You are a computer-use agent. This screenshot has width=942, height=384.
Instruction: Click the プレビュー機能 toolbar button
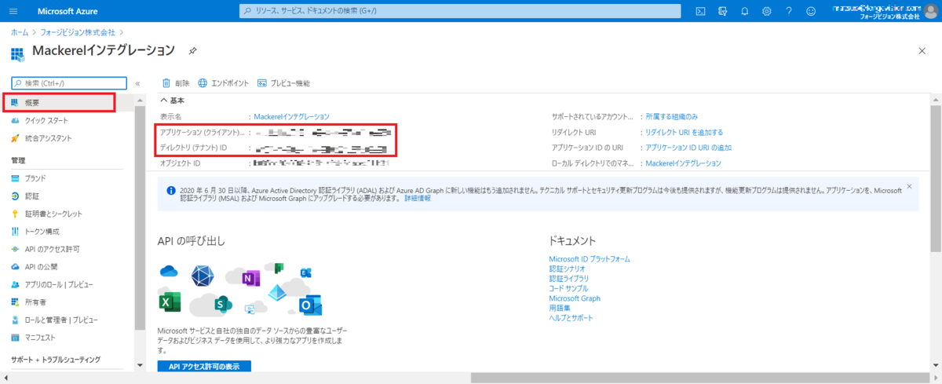283,82
